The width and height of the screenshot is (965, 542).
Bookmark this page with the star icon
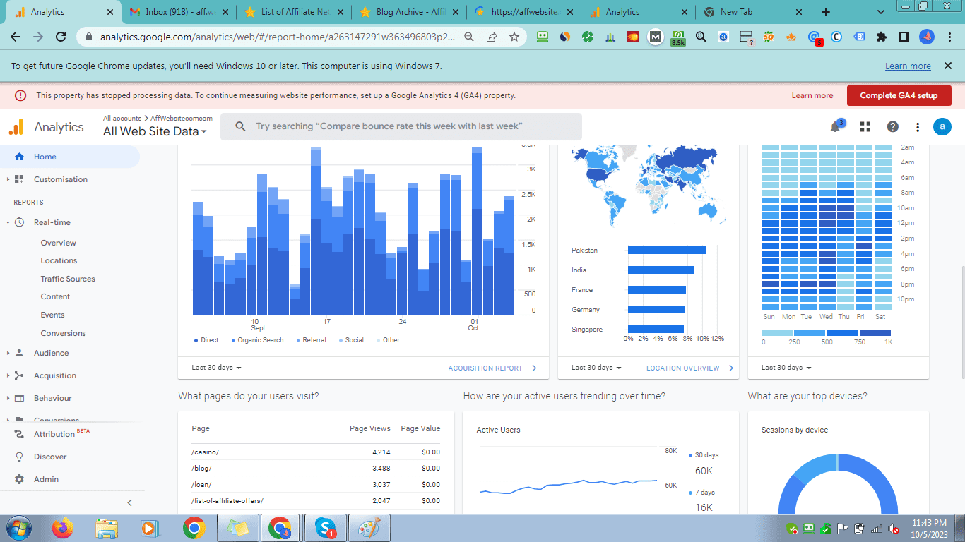(514, 37)
